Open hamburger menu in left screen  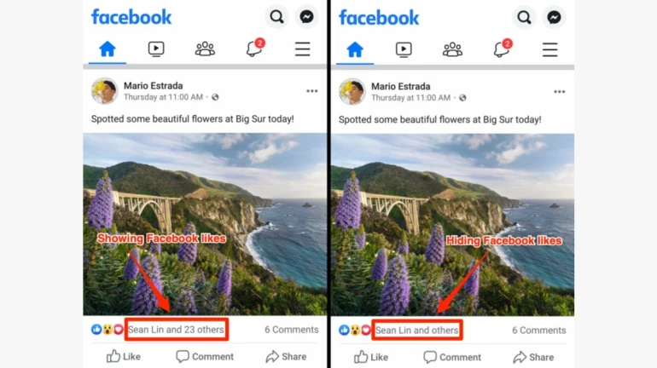click(303, 49)
